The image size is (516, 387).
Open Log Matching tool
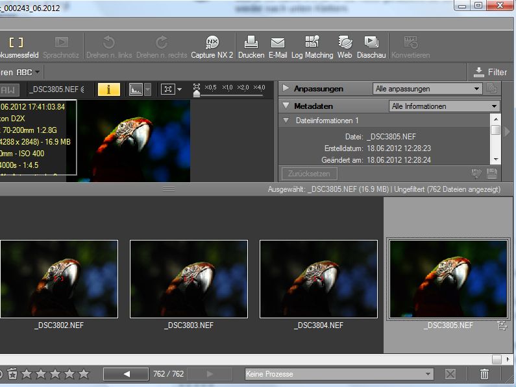pos(312,43)
